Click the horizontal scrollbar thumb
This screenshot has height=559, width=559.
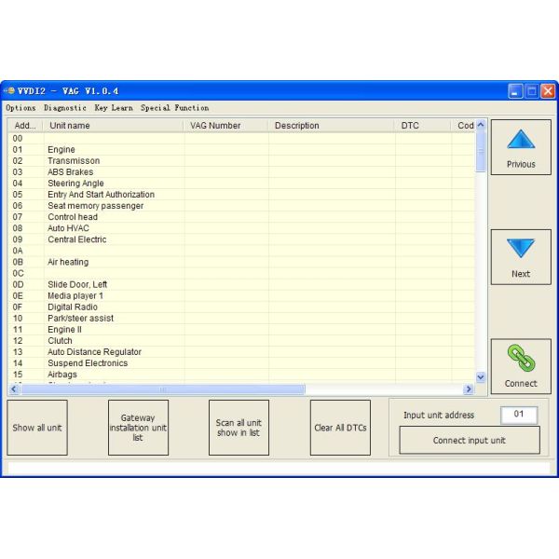pyautogui.click(x=162, y=389)
